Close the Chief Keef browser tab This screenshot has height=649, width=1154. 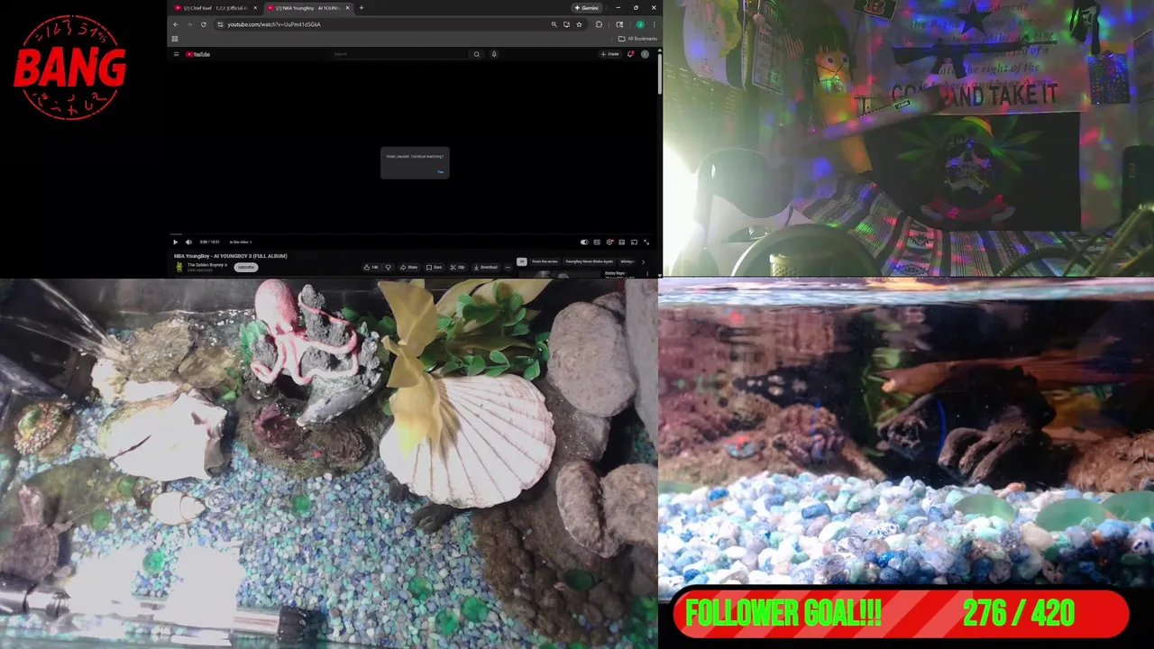(255, 7)
